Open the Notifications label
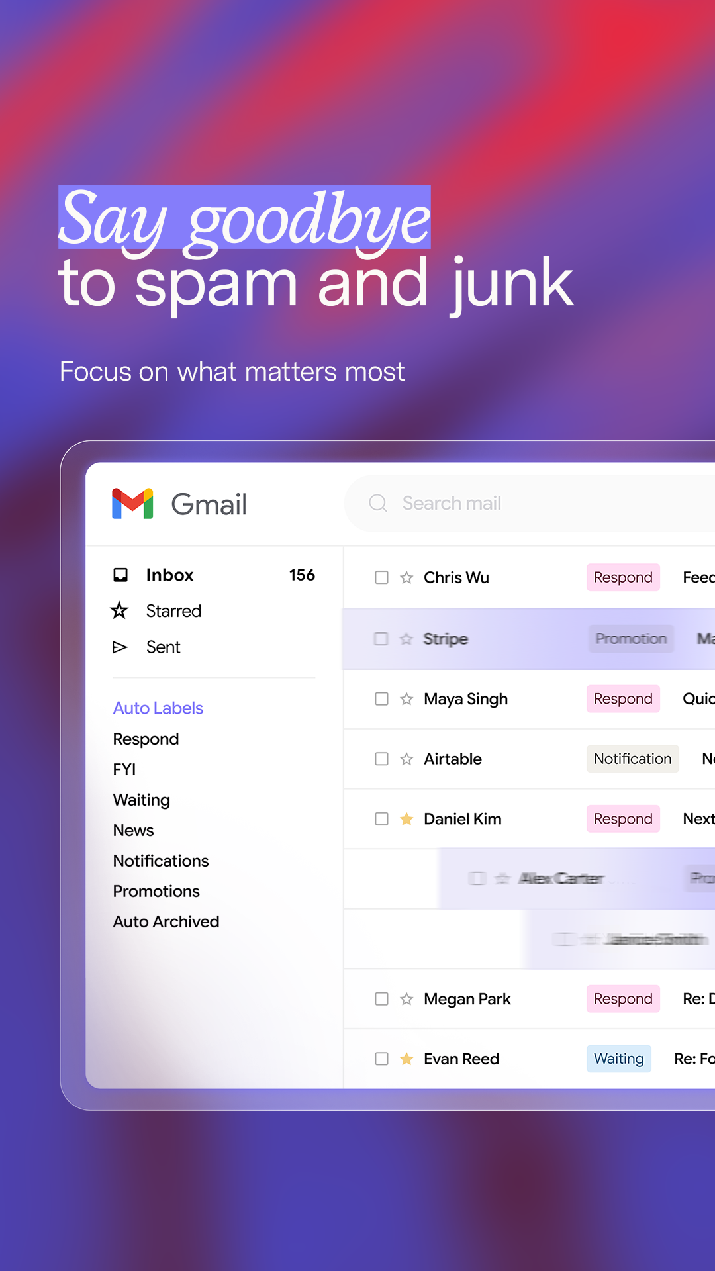This screenshot has width=715, height=1271. [161, 861]
